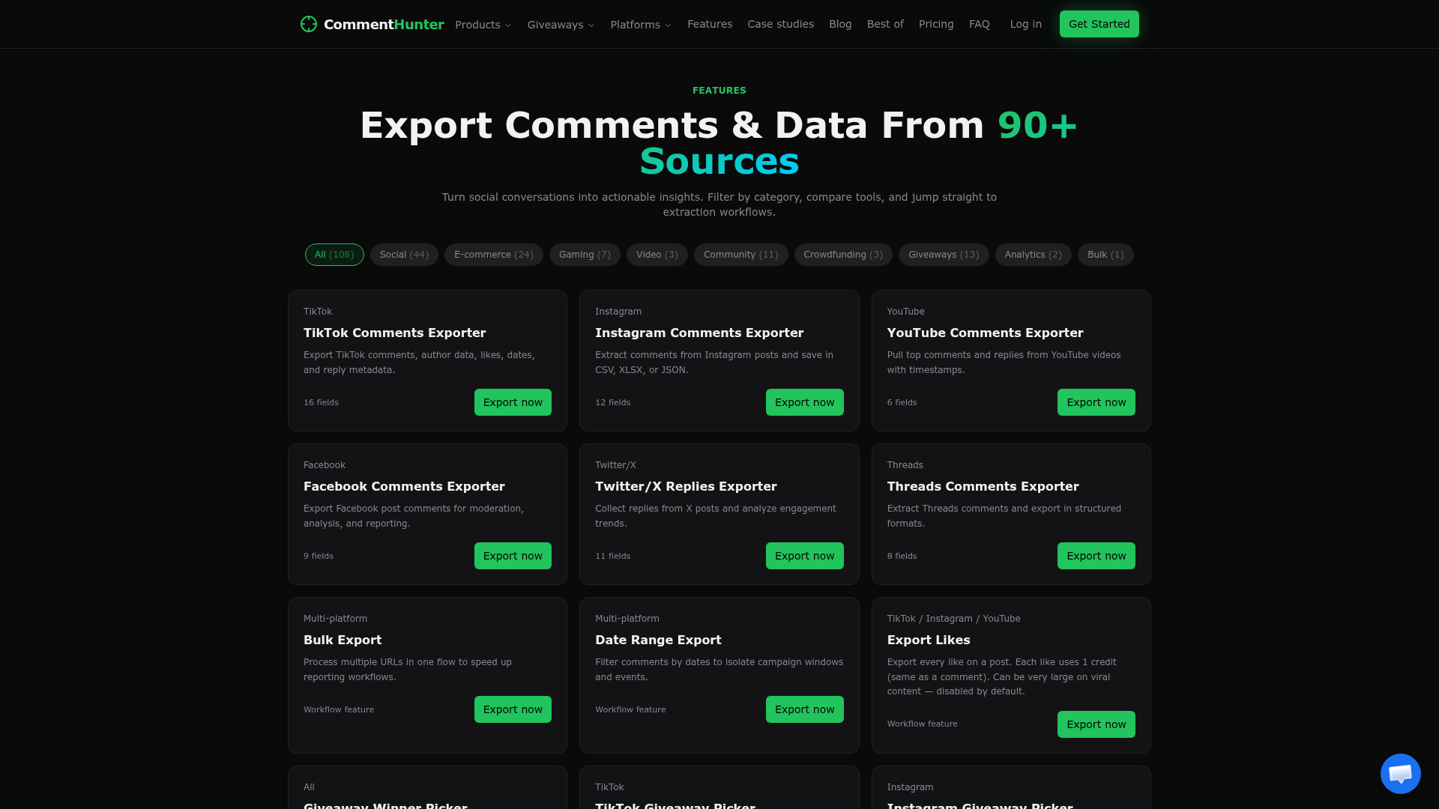Expand the Platforms dropdown menu

[641, 25]
